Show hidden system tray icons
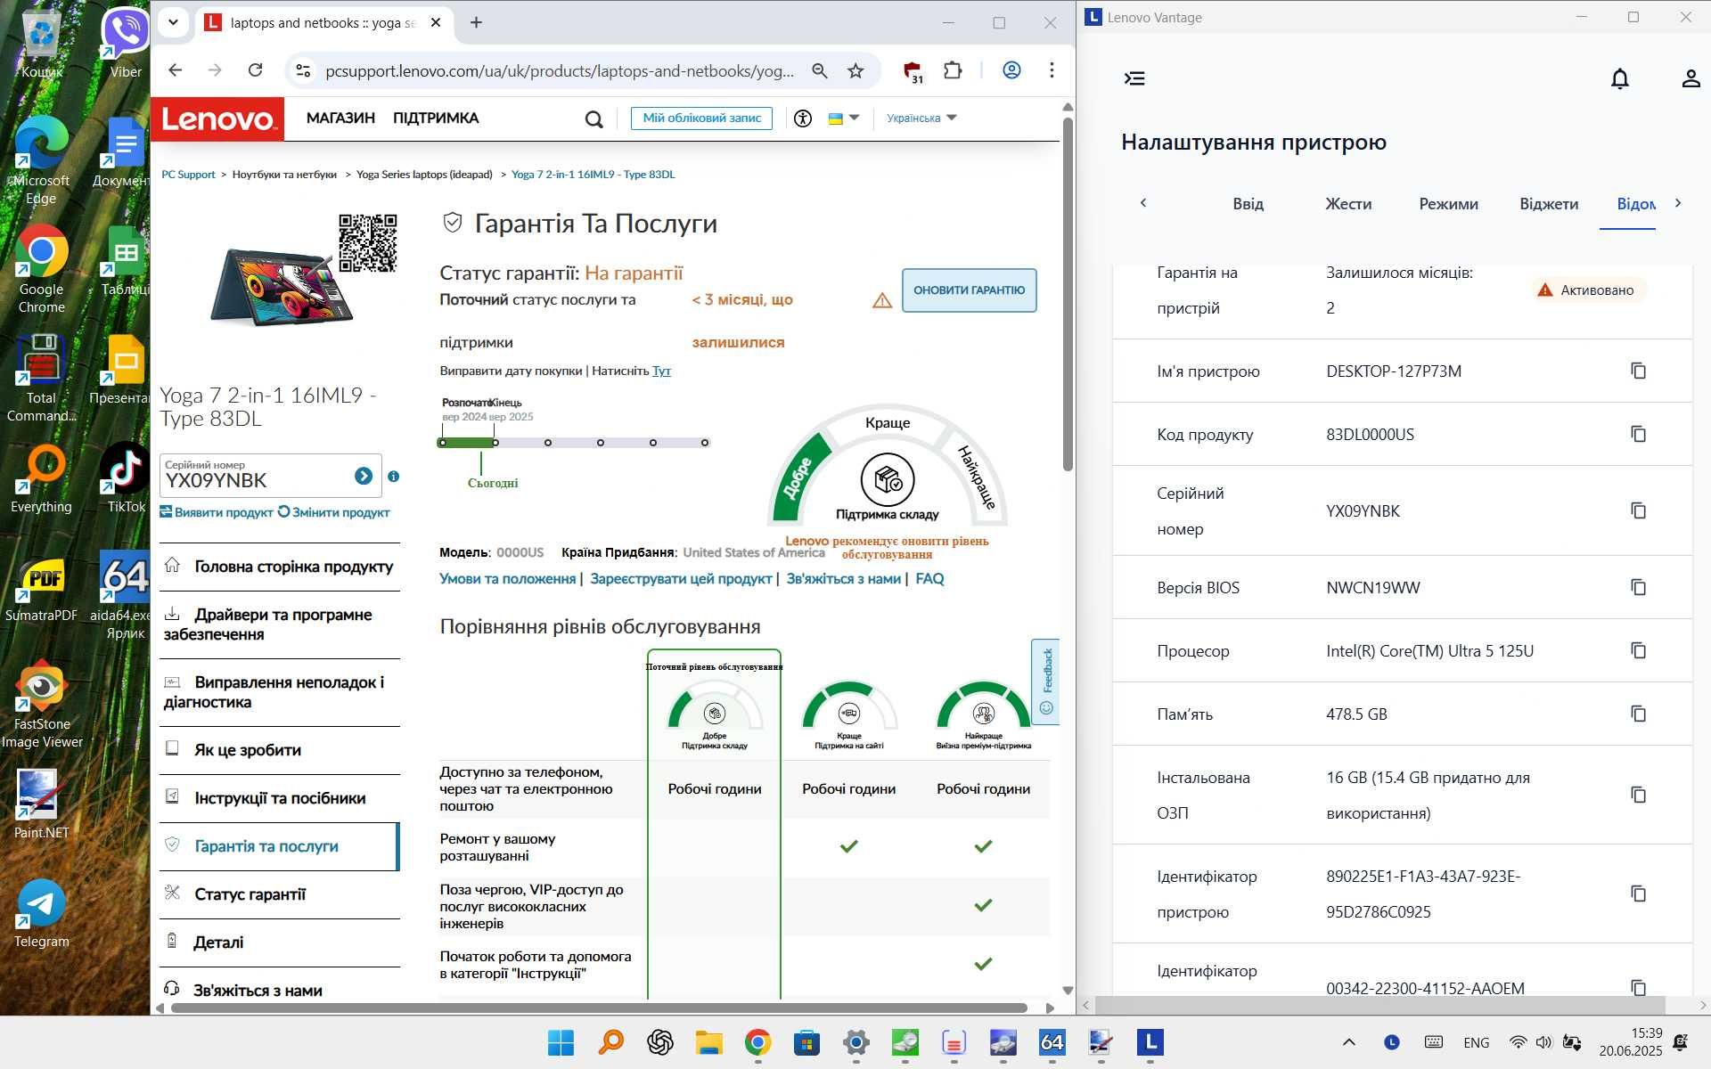This screenshot has height=1069, width=1711. coord(1348,1041)
